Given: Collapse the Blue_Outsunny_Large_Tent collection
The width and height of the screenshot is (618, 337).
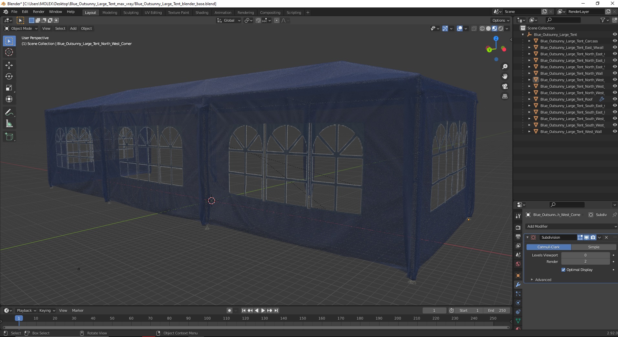Looking at the screenshot, I should click(523, 35).
